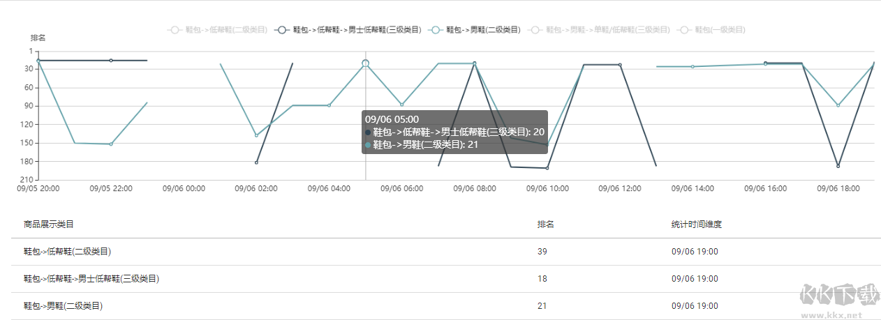Click the chart tooltip for 09/06 05:00
This screenshot has width=881, height=320.
tap(454, 132)
